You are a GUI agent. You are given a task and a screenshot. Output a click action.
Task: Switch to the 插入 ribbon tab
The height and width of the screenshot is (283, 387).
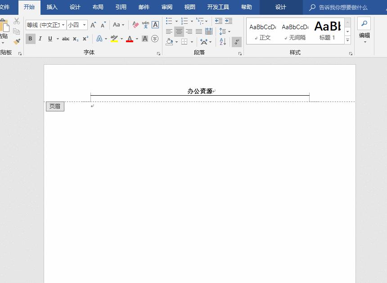[52, 7]
